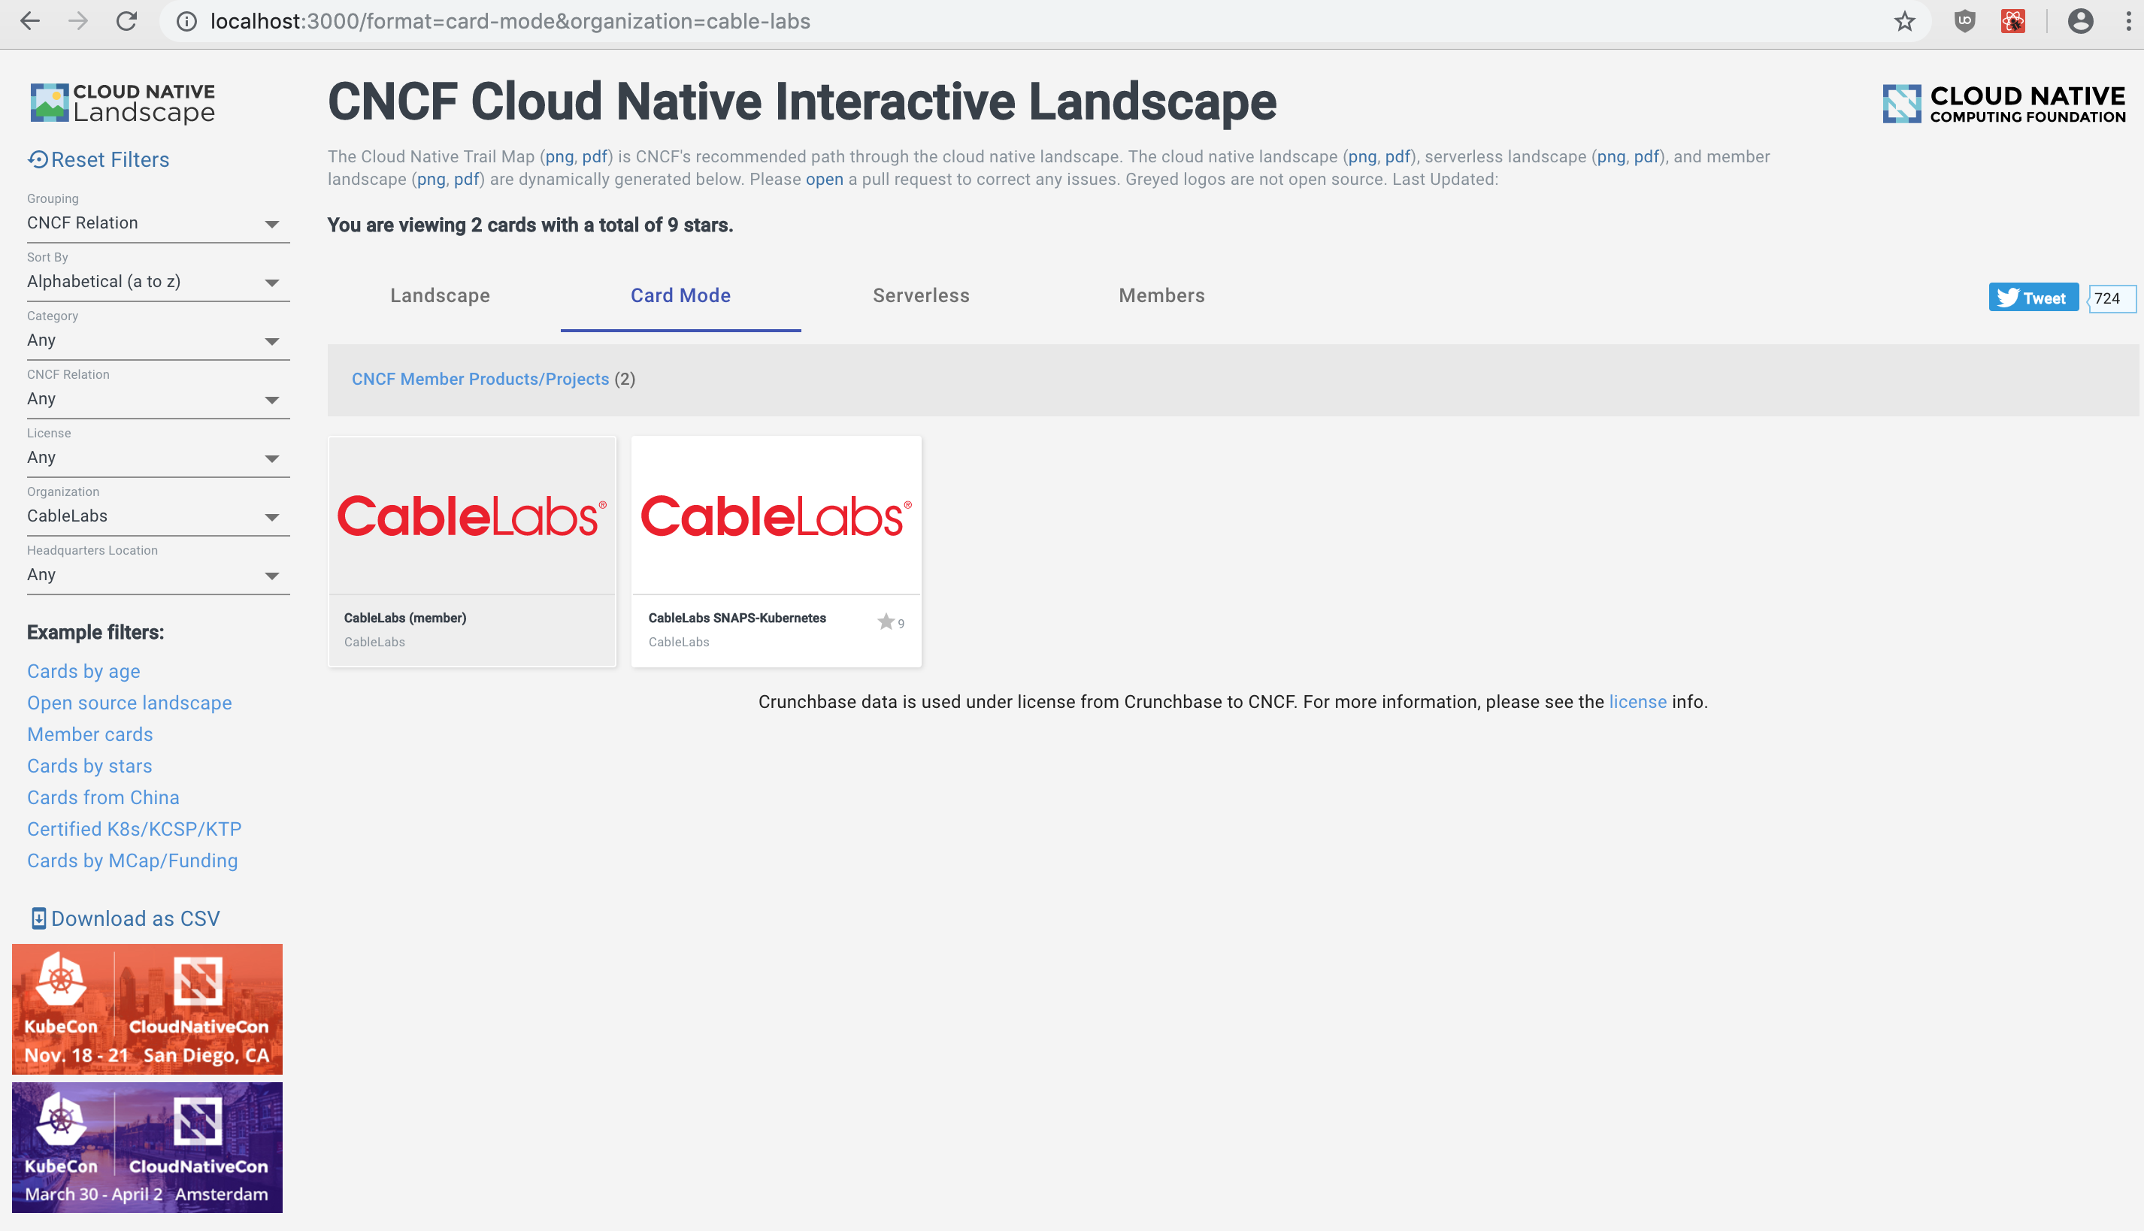
Task: Bookmark the page via the star icon
Action: click(x=1903, y=21)
